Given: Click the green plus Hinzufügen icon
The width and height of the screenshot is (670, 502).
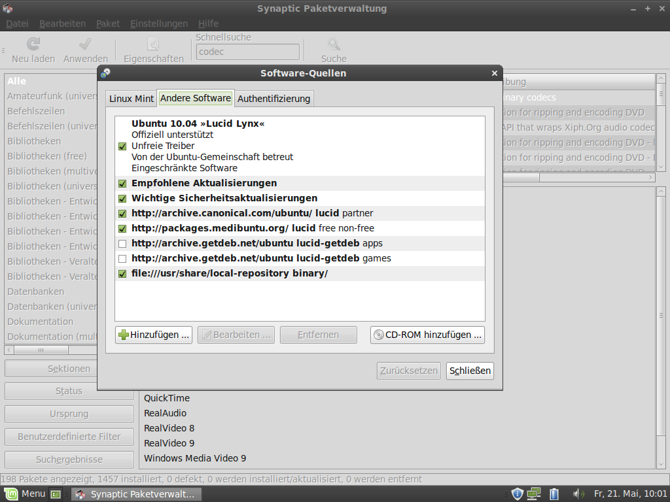Looking at the screenshot, I should click(x=124, y=334).
